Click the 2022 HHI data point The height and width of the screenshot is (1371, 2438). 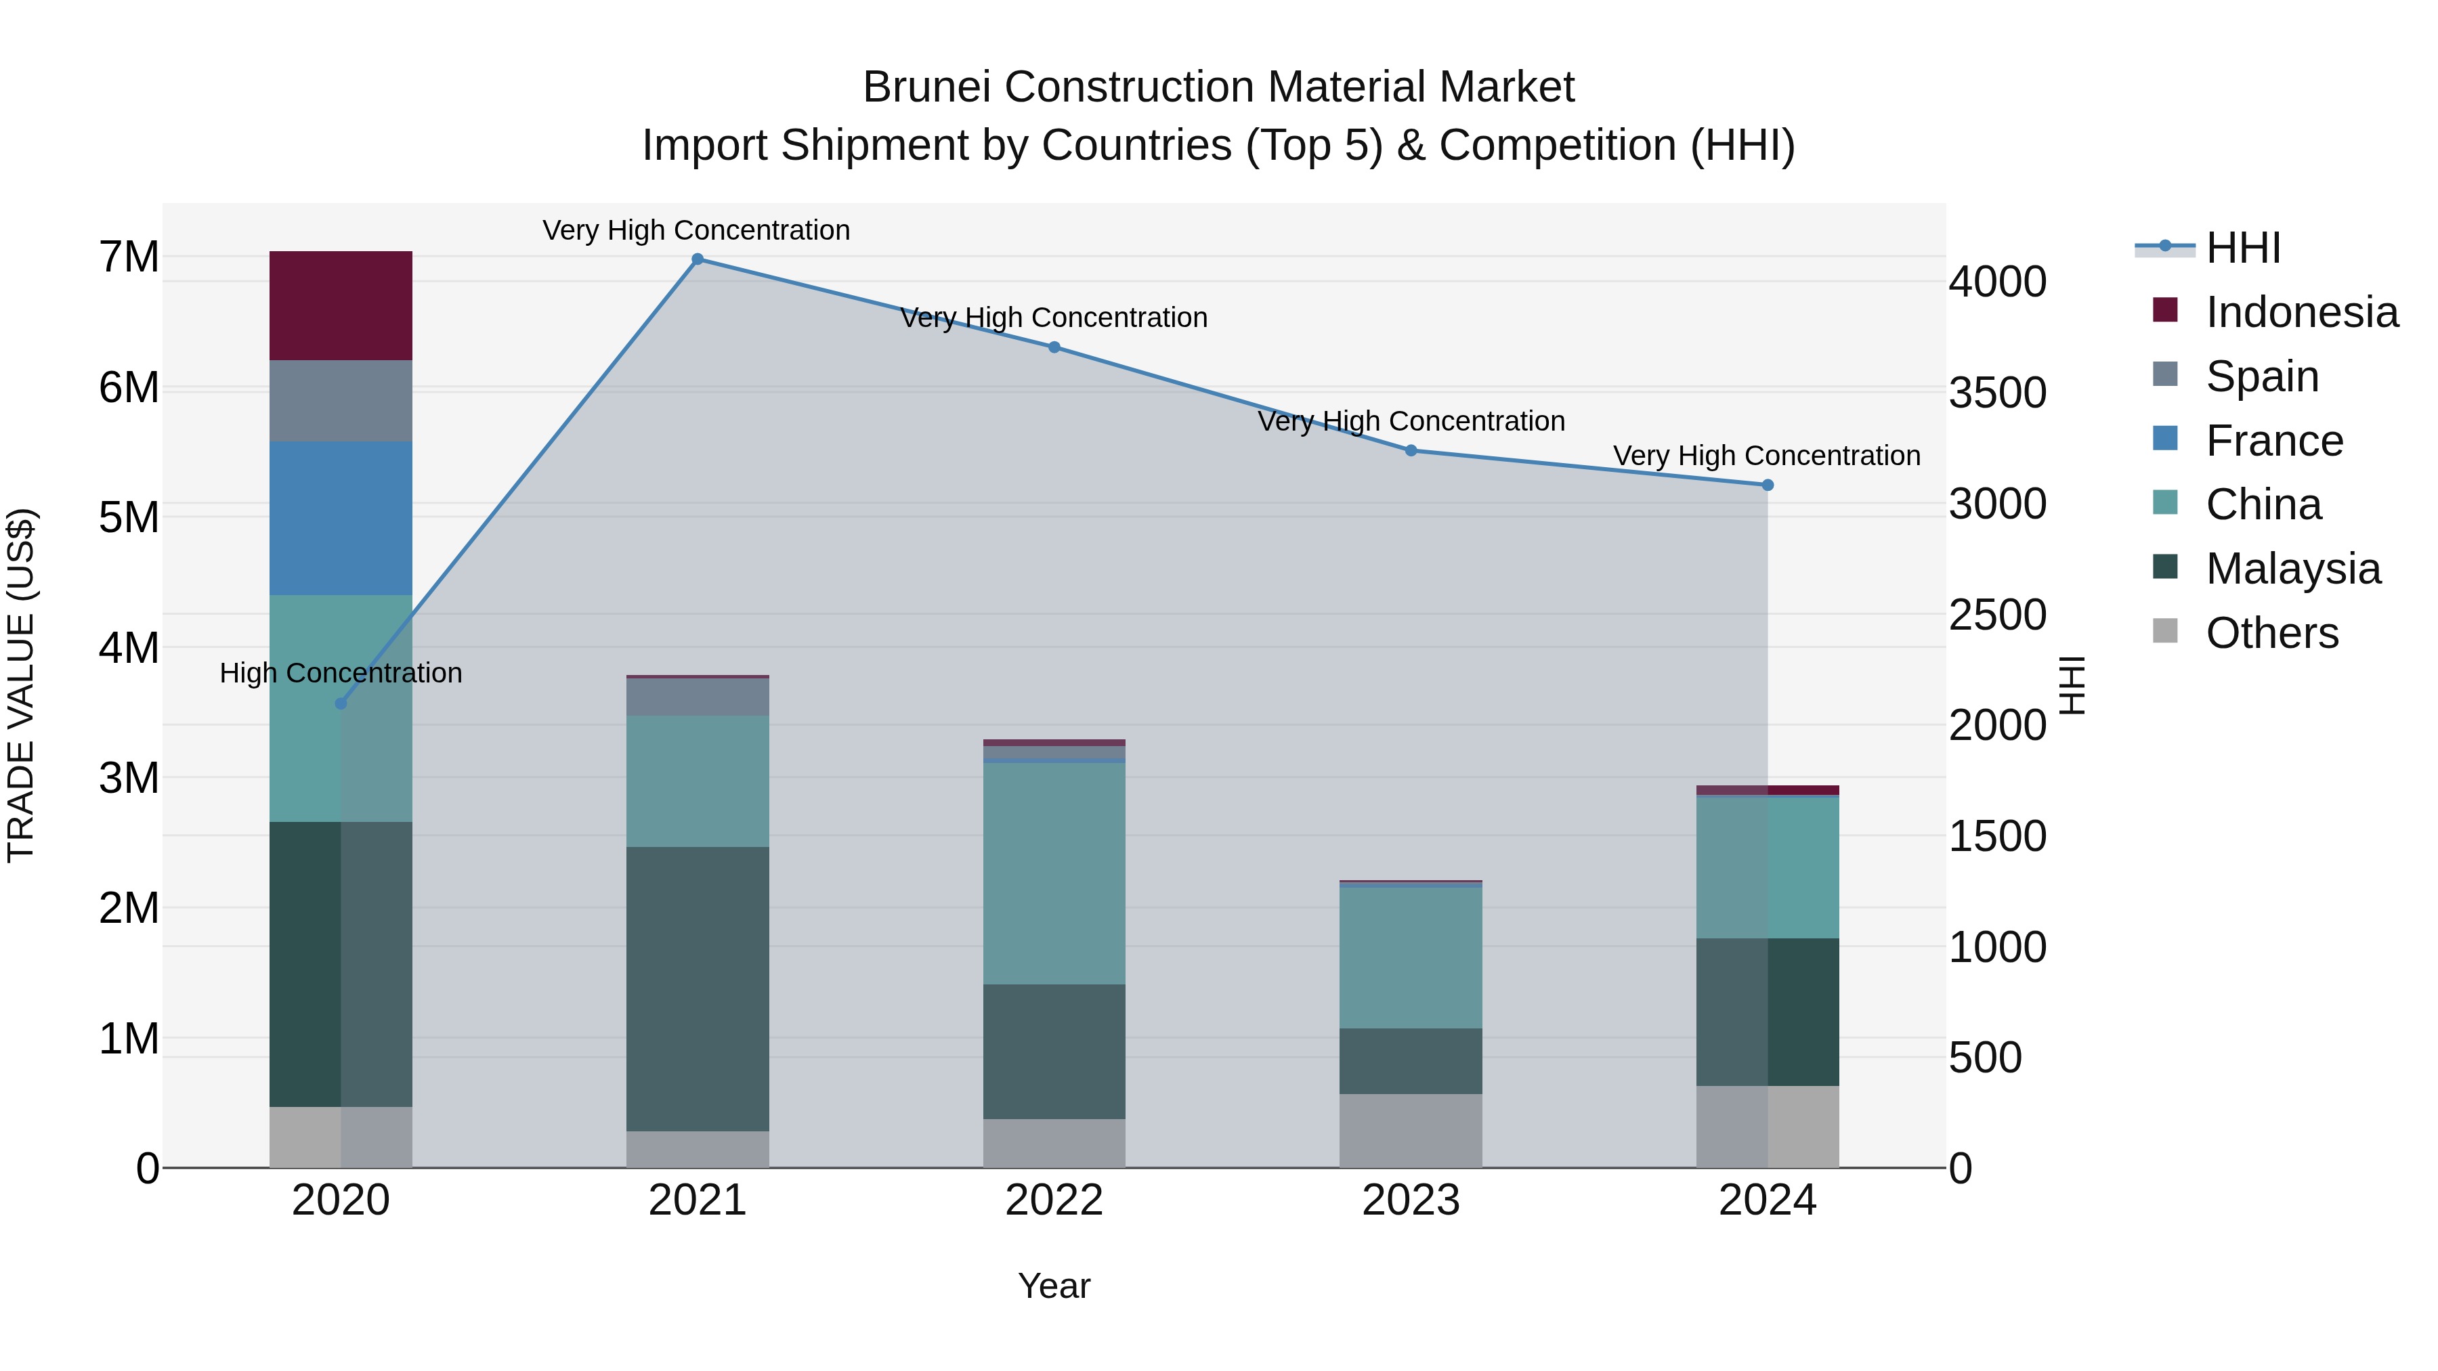pos(1054,347)
